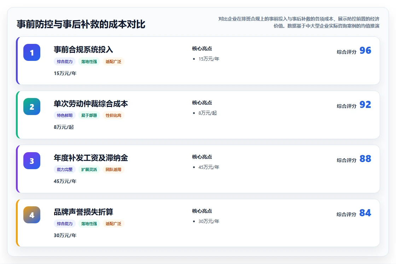Click 核心亮点 heading in 单次劳动仲裁综合成本 card
The width and height of the screenshot is (396, 264).
[202, 103]
